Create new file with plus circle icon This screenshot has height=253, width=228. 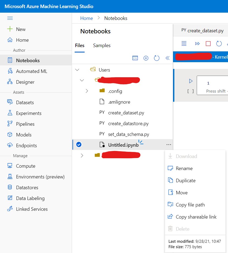[146, 58]
